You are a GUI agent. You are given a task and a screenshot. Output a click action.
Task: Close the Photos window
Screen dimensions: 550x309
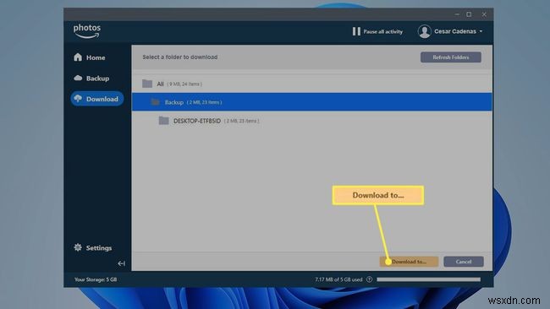pos(484,14)
